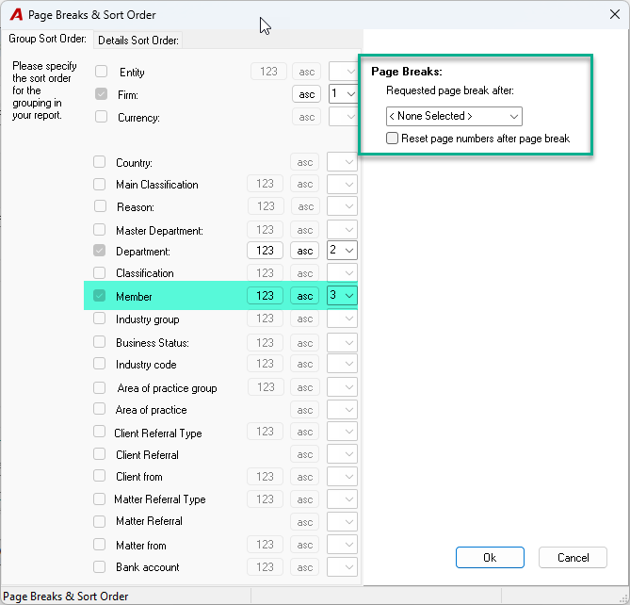The image size is (630, 605).
Task: Click the Page Breaks heading text
Action: [407, 72]
